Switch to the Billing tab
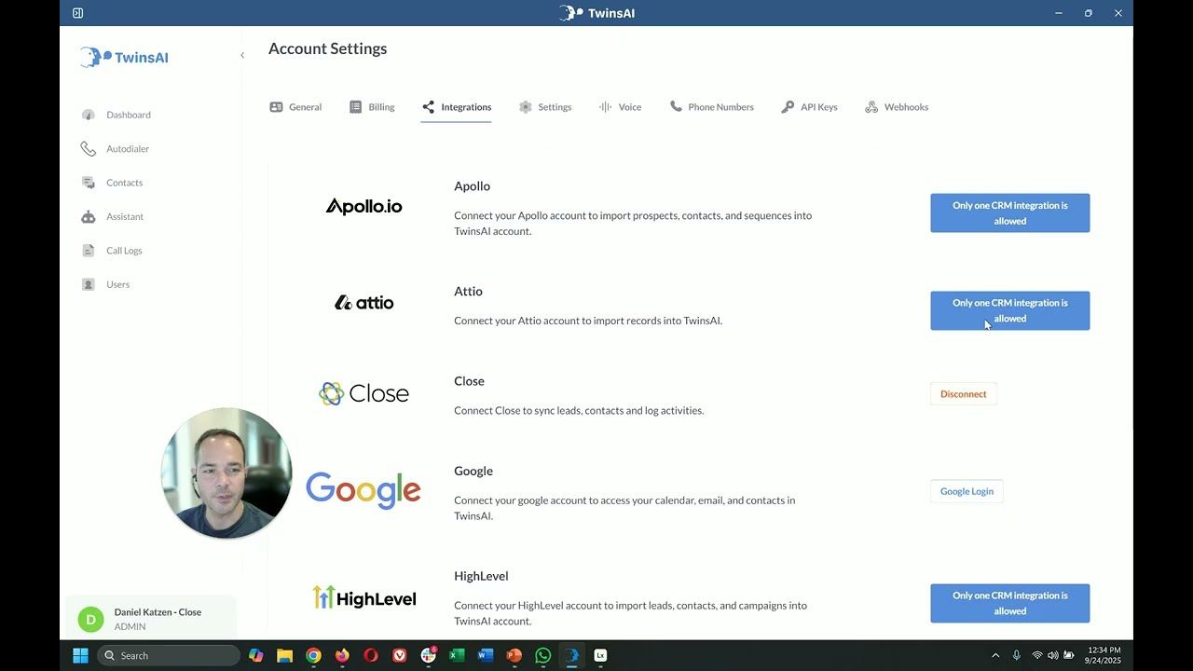The height and width of the screenshot is (671, 1193). click(x=372, y=107)
